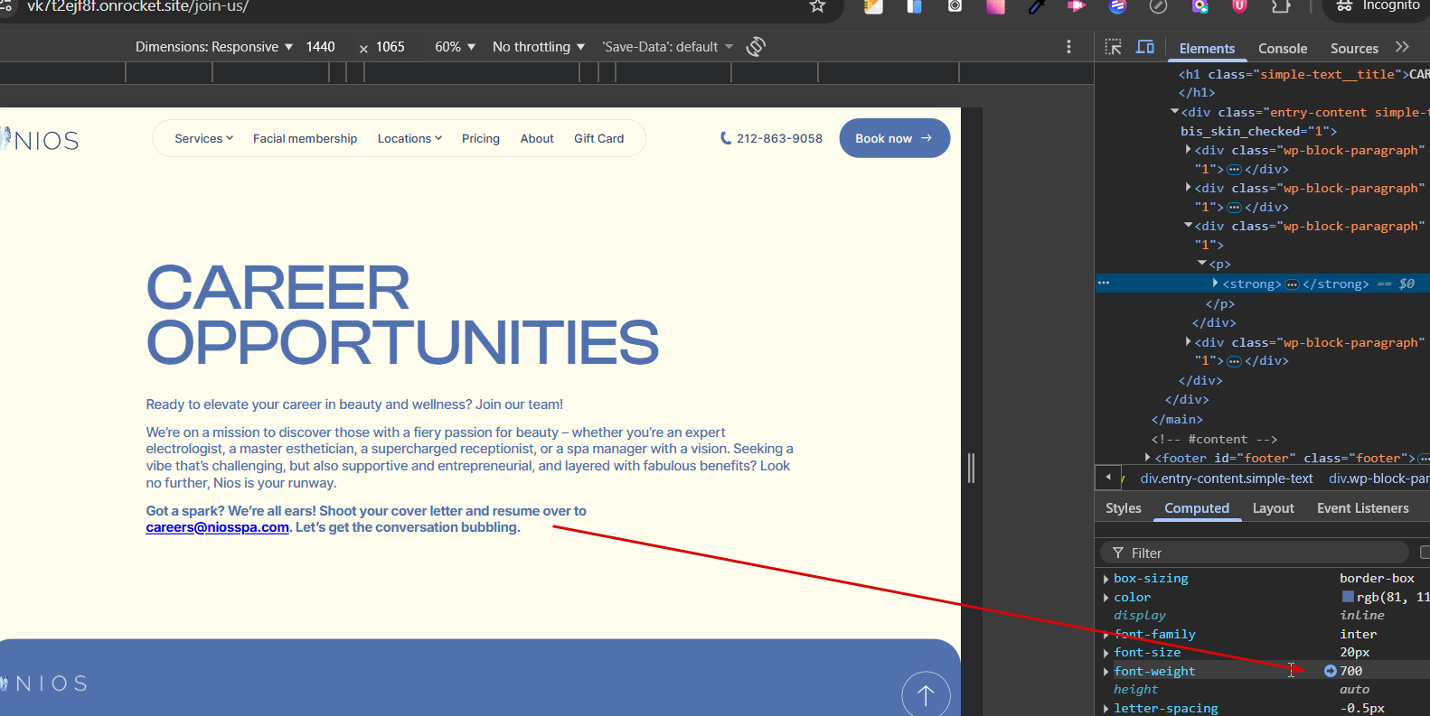Open the Gift Card page link

599,138
